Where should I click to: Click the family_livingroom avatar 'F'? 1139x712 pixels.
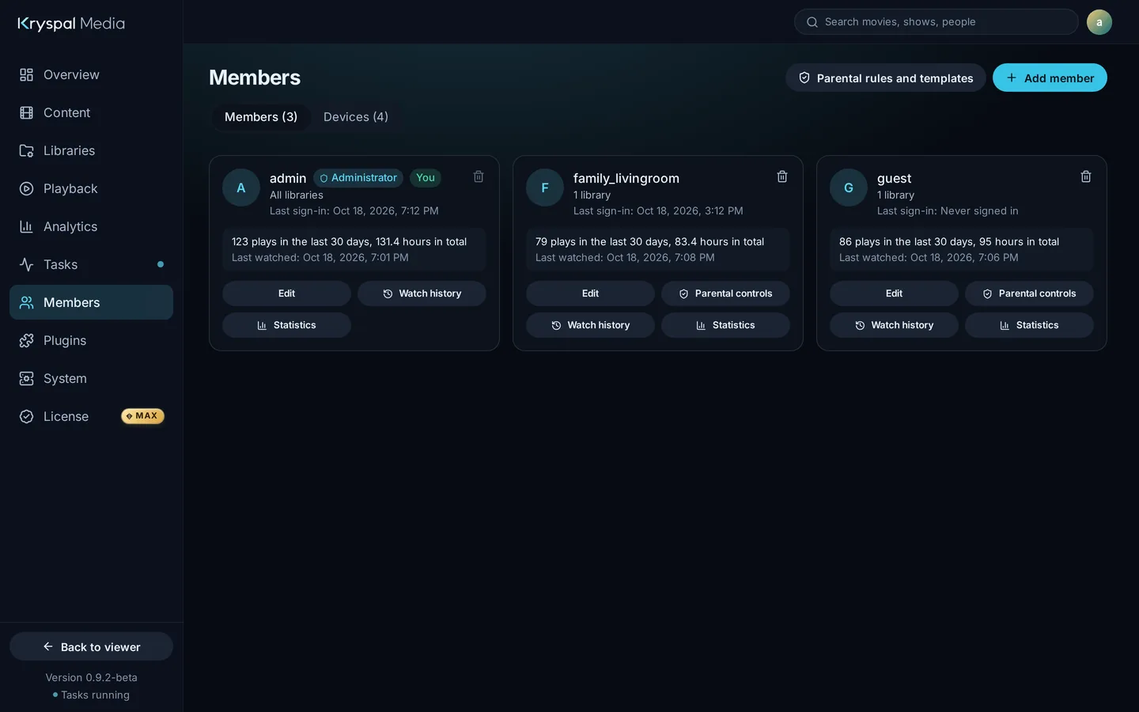[x=545, y=187]
